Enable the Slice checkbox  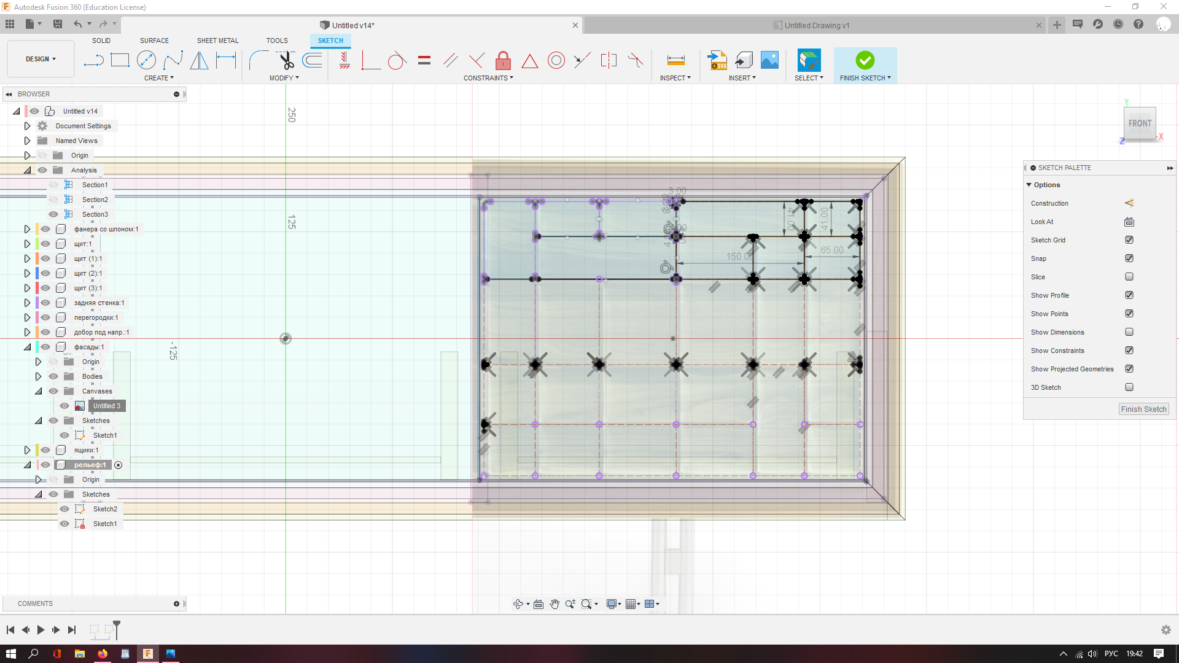1129,277
